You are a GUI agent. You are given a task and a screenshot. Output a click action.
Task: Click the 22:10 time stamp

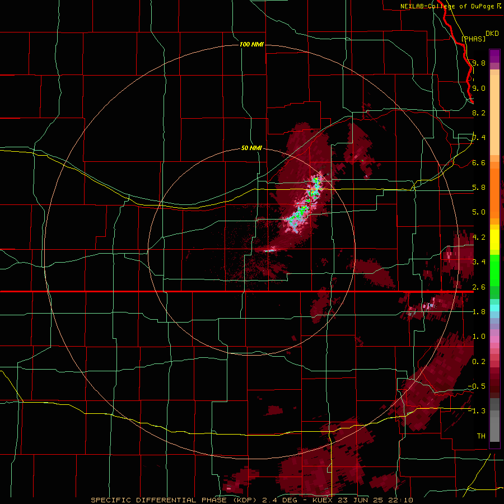pyautogui.click(x=402, y=500)
